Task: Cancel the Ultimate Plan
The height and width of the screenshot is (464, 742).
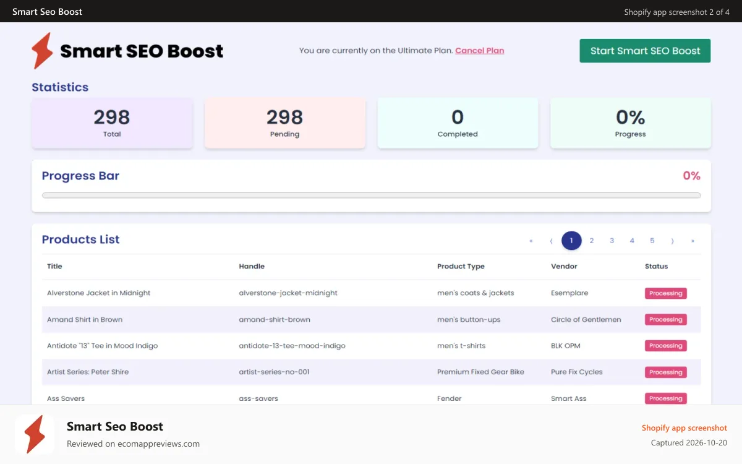Action: tap(480, 51)
